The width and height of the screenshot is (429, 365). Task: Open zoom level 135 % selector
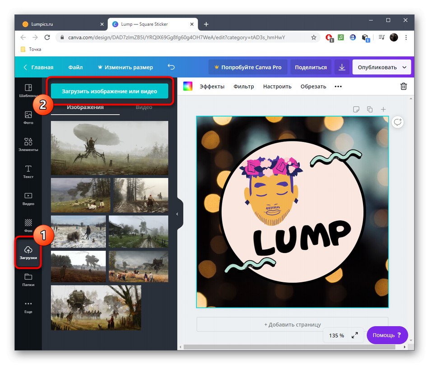pyautogui.click(x=336, y=336)
